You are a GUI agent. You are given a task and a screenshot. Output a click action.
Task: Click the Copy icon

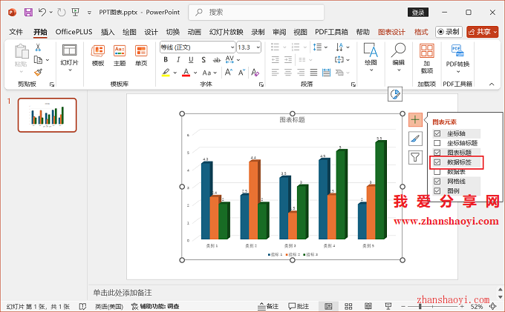pos(38,60)
